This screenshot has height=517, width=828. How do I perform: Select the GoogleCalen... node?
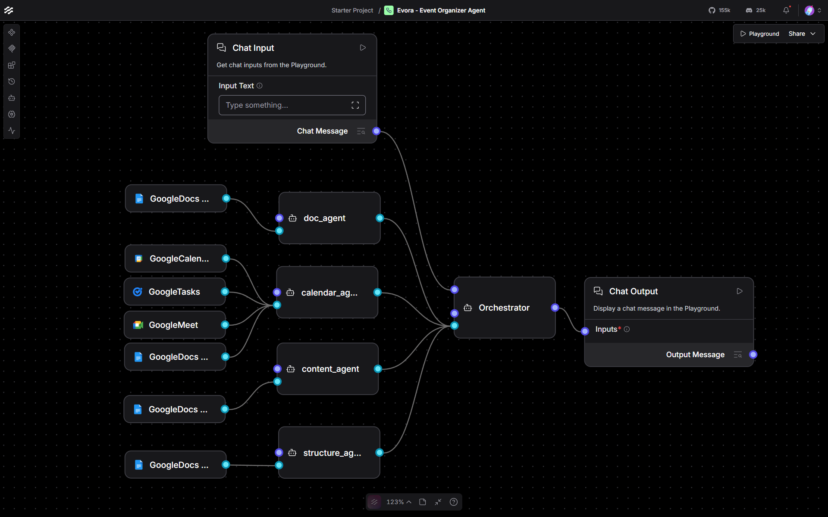coord(176,258)
